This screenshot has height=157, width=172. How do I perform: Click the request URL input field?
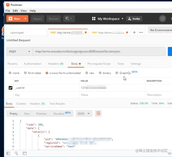click(99, 52)
